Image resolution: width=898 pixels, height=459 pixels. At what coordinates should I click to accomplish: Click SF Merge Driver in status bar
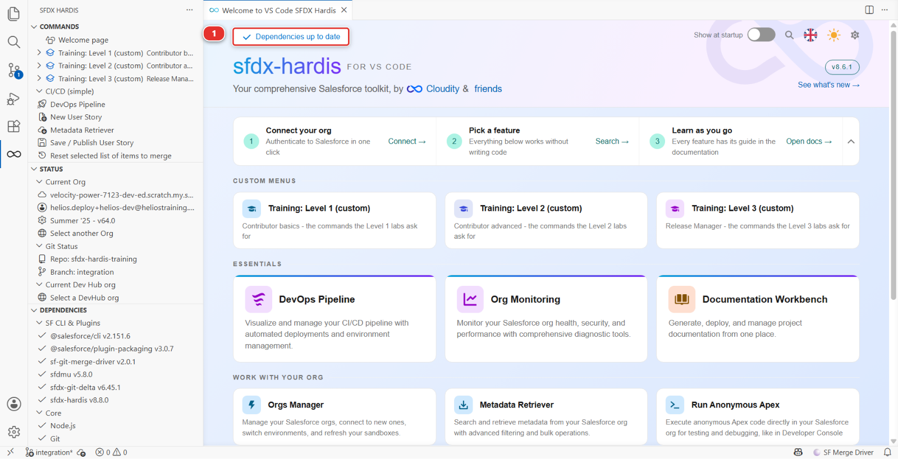coord(843,452)
